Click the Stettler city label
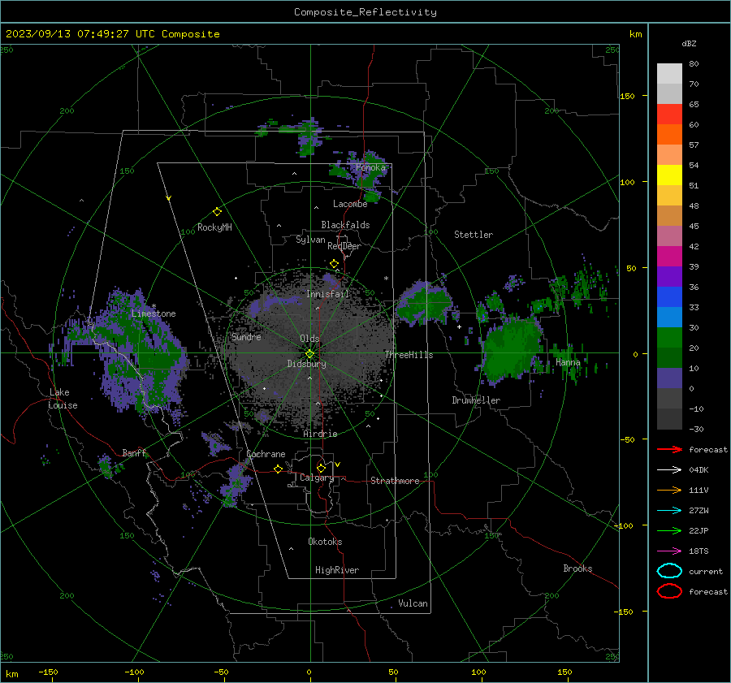The image size is (731, 683). [x=474, y=235]
